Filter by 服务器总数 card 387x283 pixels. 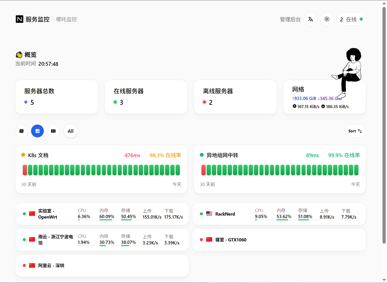point(57,97)
